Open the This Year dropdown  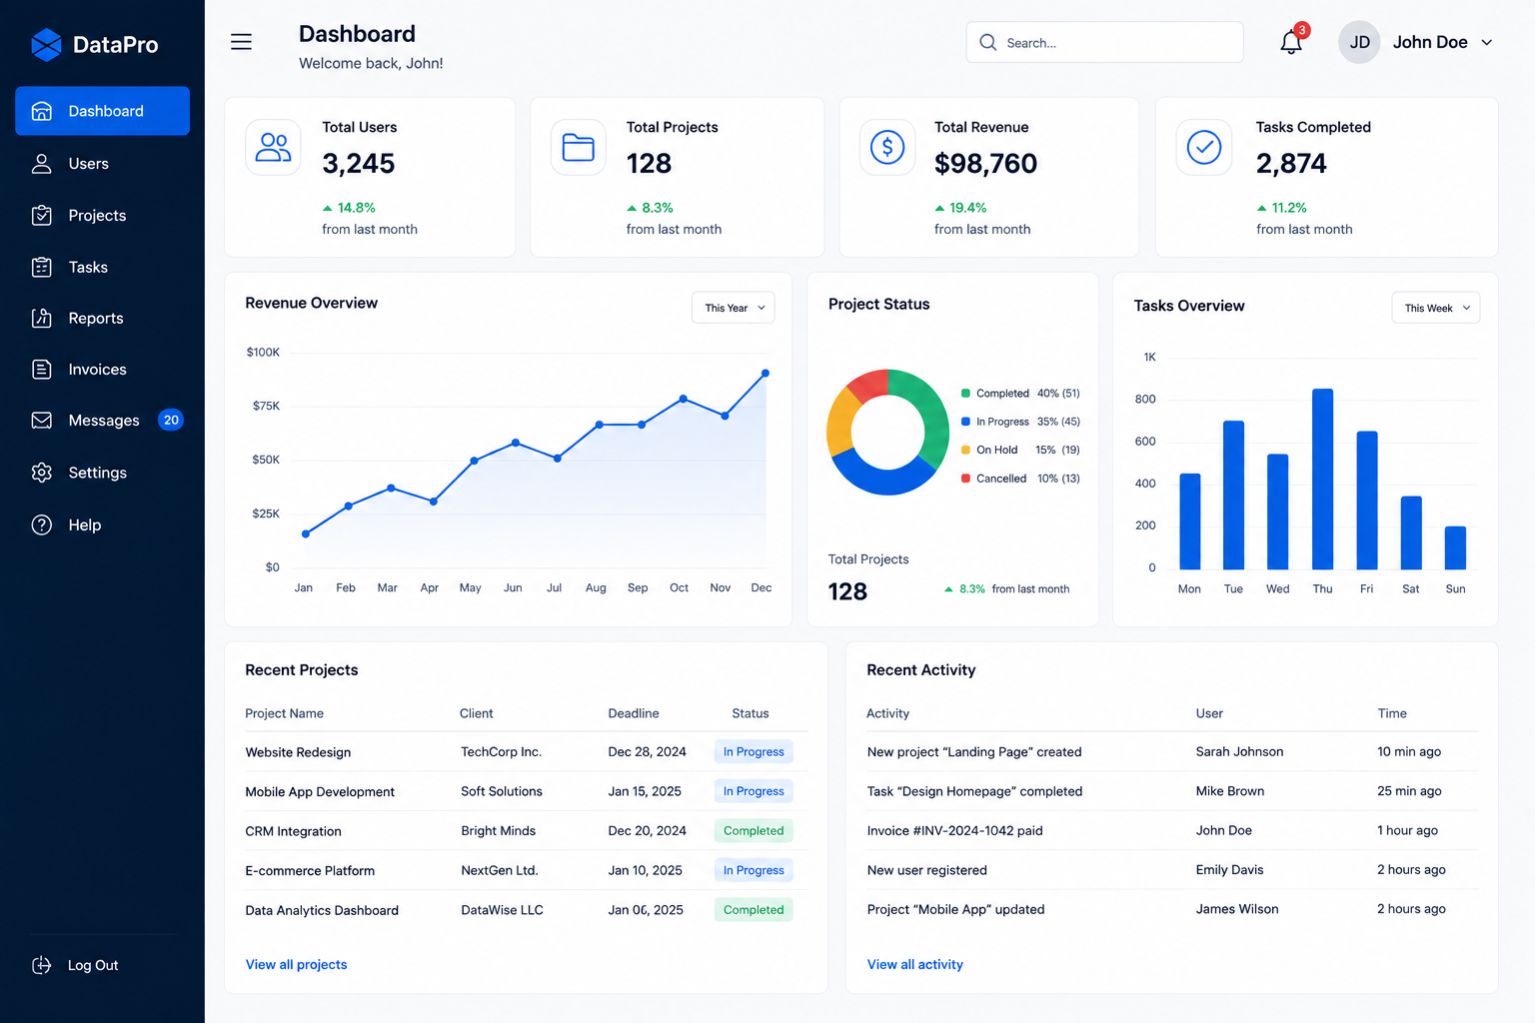734,308
